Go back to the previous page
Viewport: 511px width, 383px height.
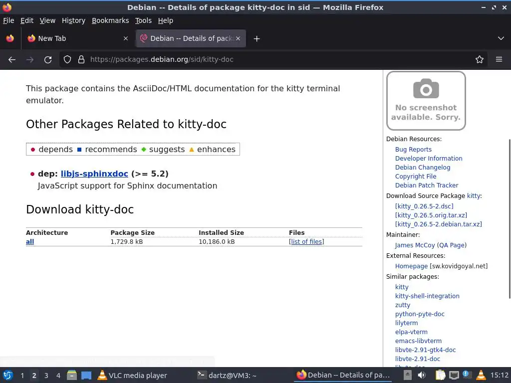pos(12,60)
